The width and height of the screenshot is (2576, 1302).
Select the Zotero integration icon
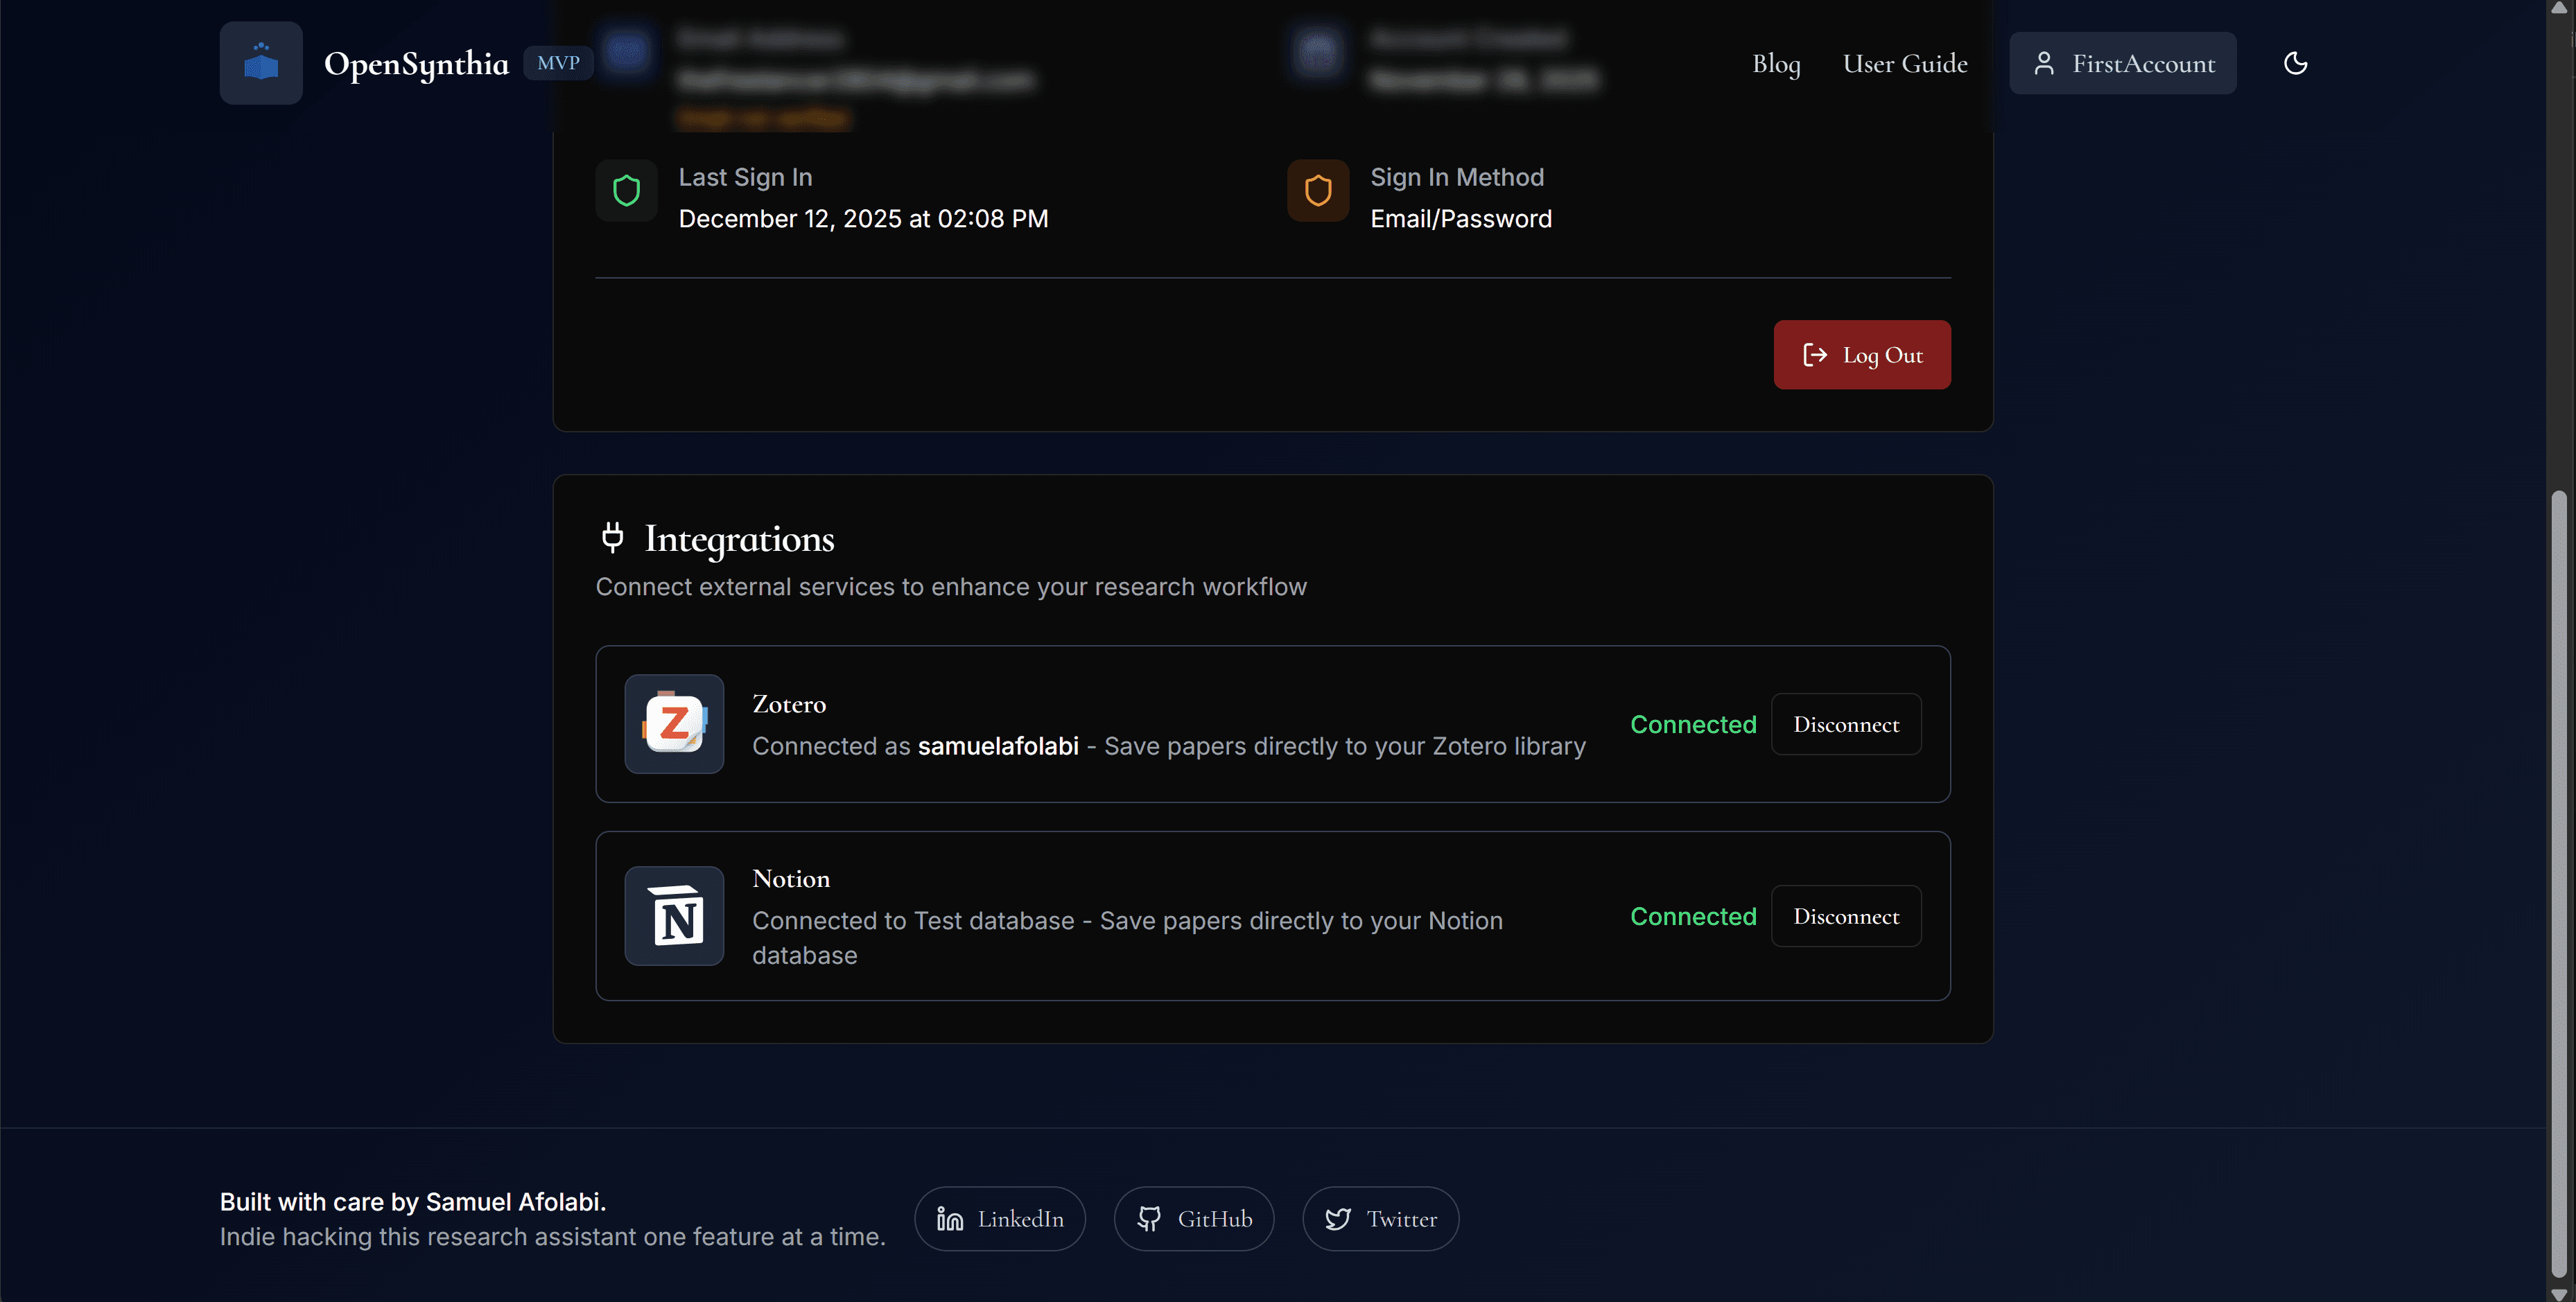click(674, 723)
